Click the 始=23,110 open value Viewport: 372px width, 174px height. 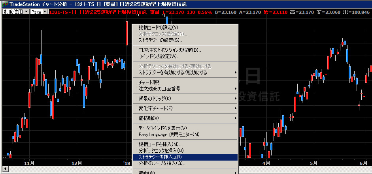pyautogui.click(x=276, y=12)
